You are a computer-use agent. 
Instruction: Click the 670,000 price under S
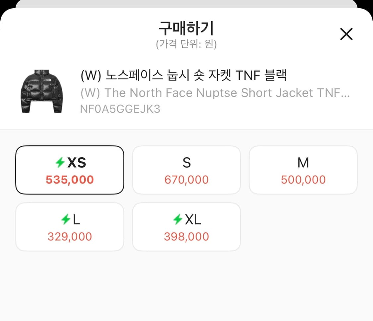point(186,180)
